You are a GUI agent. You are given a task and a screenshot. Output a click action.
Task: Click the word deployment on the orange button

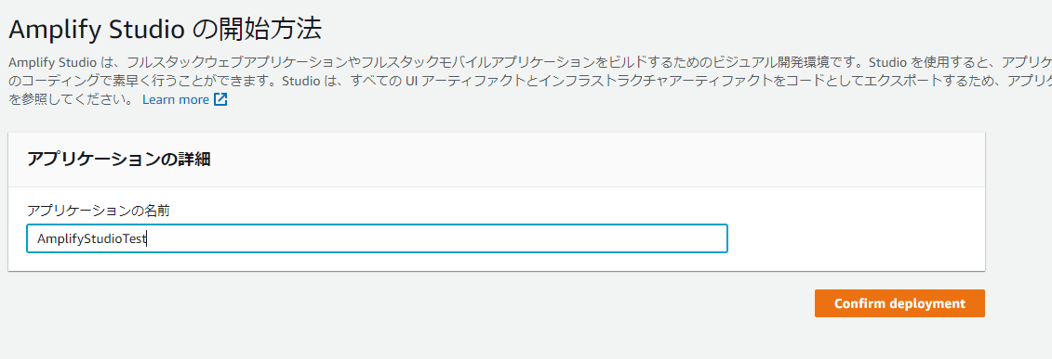[927, 303]
